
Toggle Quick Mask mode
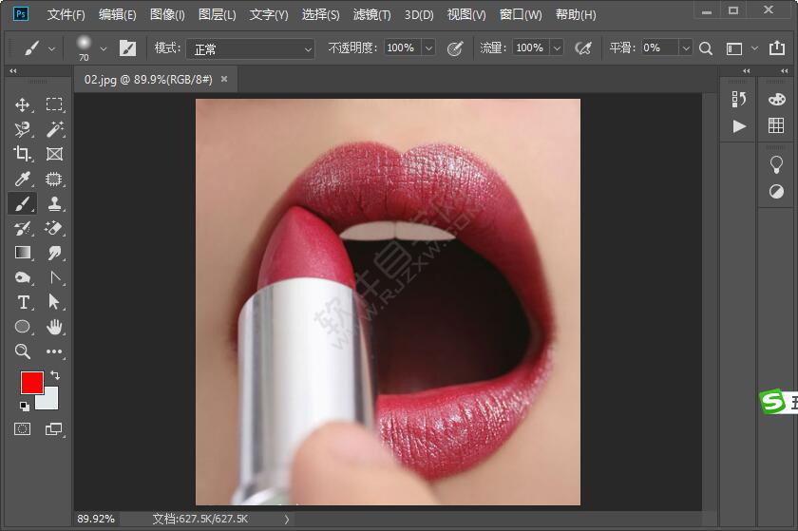pyautogui.click(x=22, y=428)
